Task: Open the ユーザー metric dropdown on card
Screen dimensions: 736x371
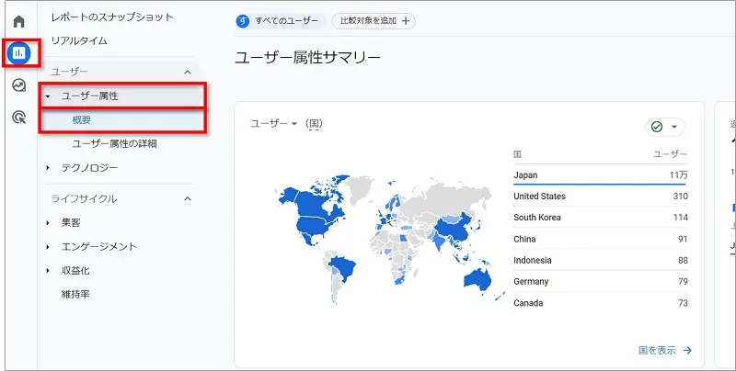Action: coord(274,124)
